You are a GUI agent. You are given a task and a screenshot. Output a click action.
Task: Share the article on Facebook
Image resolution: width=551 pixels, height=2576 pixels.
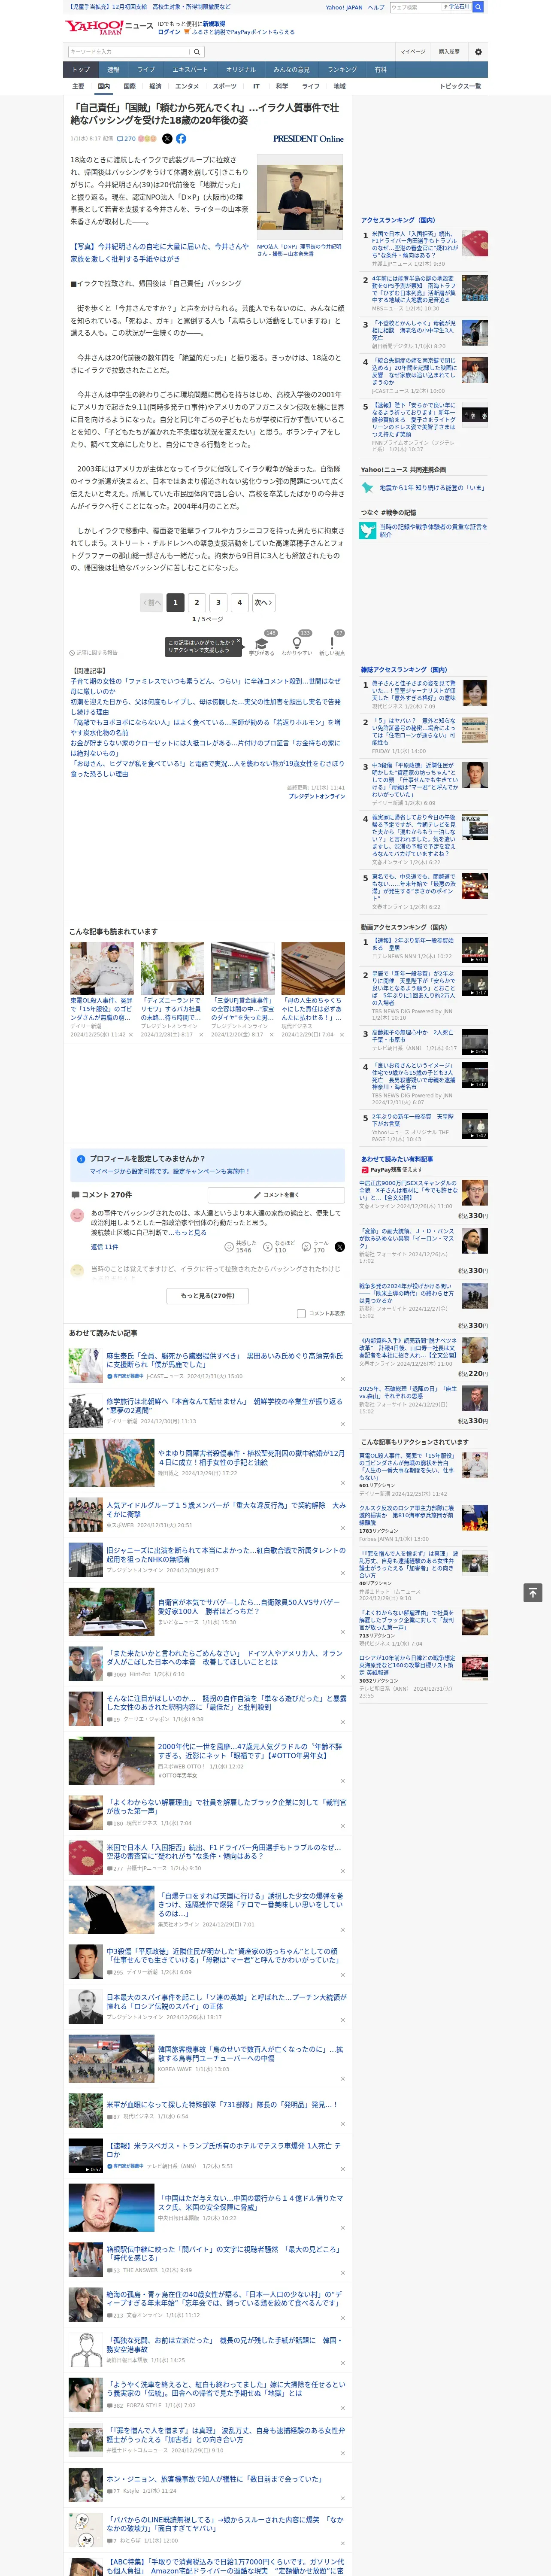click(x=181, y=139)
